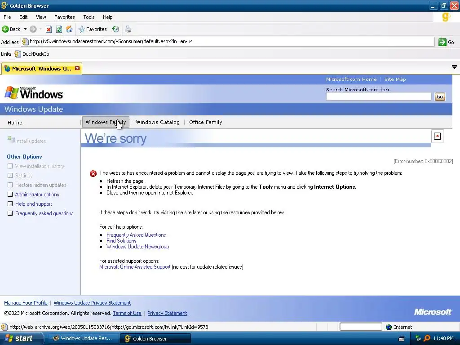Click the Back arrow icon
This screenshot has width=460, height=345.
(x=5, y=29)
